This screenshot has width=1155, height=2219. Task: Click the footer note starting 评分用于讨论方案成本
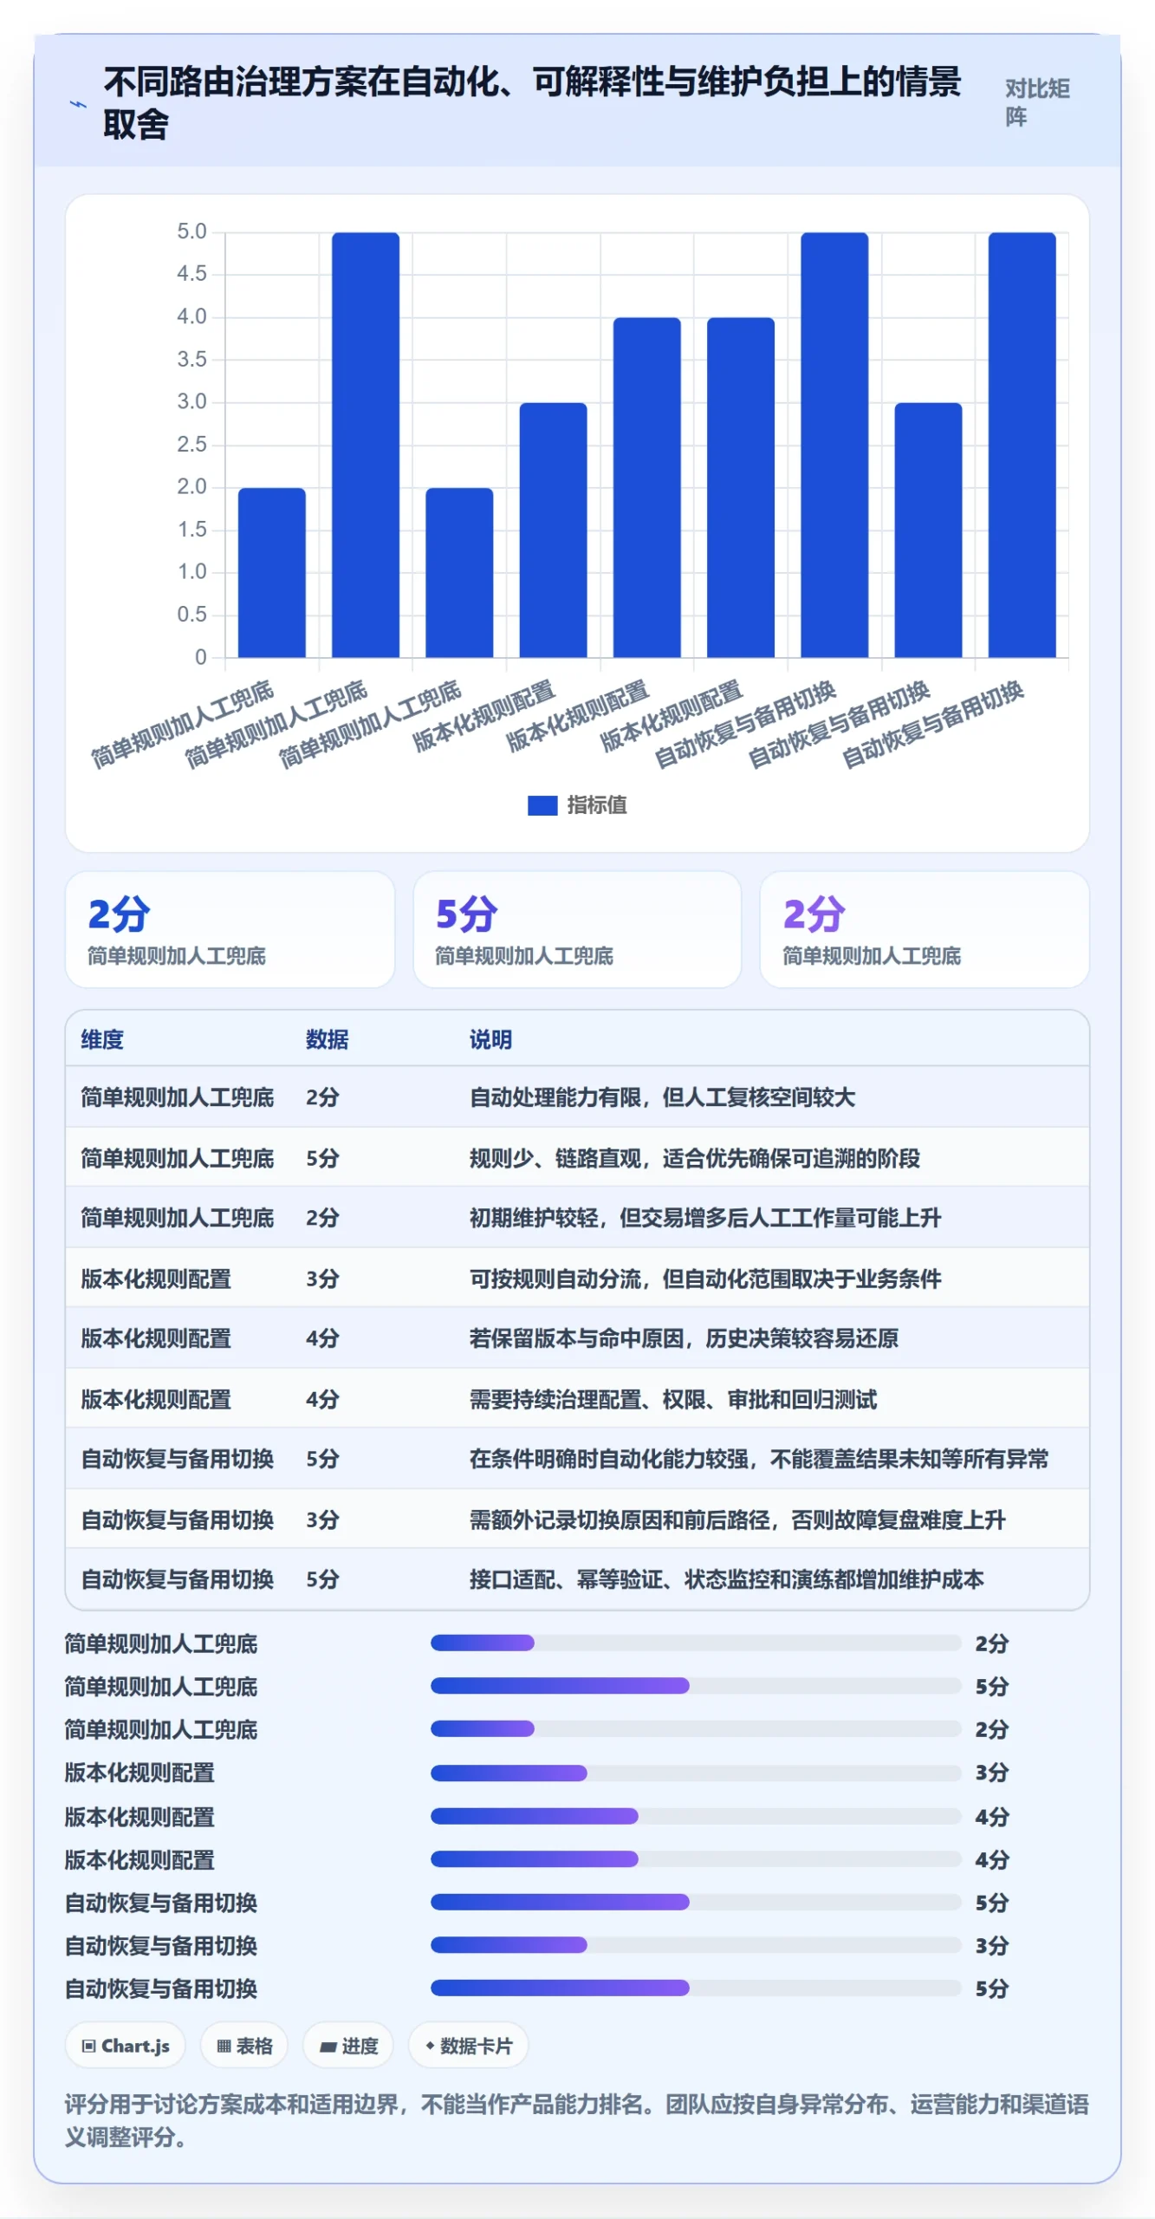pyautogui.click(x=577, y=2120)
